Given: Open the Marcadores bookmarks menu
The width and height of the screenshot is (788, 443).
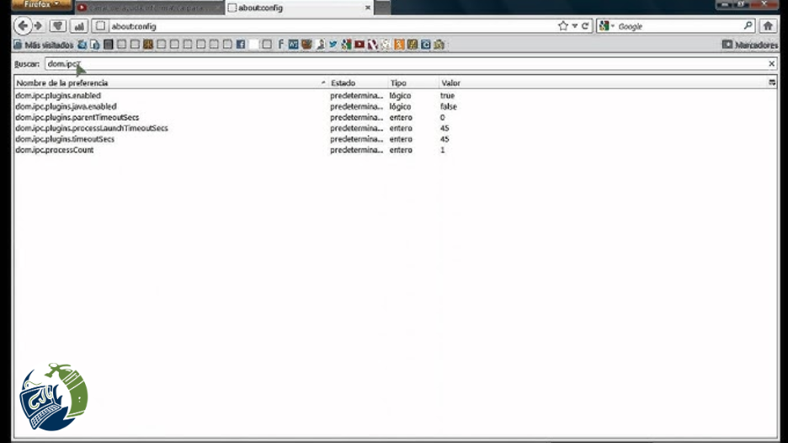Looking at the screenshot, I should pyautogui.click(x=750, y=45).
